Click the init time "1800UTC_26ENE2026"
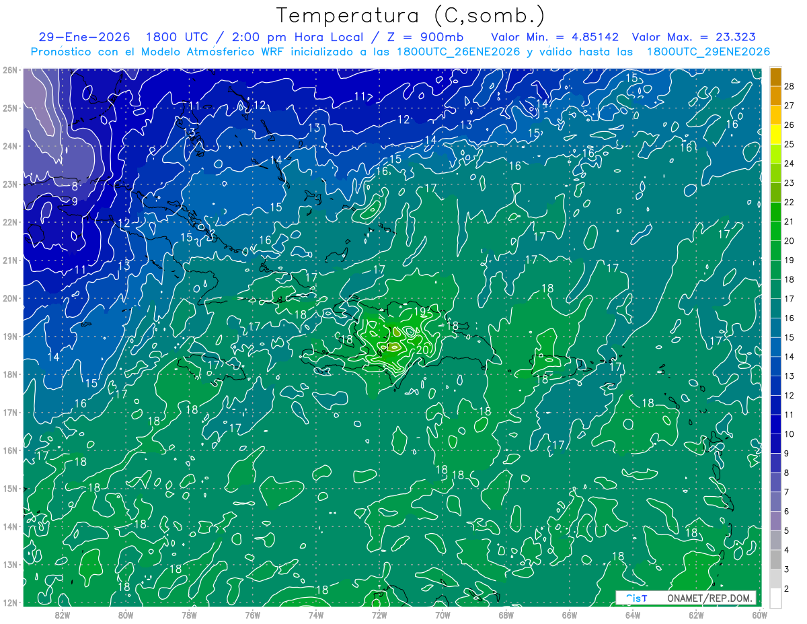The image size is (807, 624). (x=459, y=52)
